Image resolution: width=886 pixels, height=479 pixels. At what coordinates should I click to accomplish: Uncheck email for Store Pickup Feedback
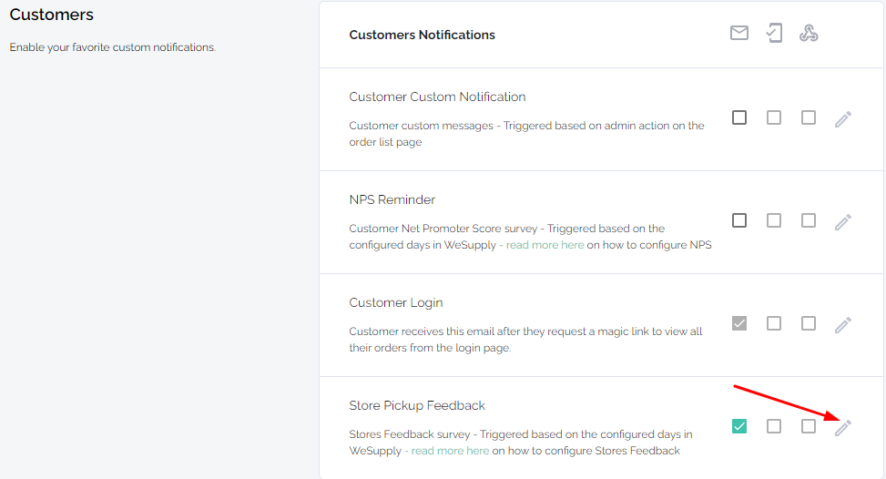click(x=739, y=426)
